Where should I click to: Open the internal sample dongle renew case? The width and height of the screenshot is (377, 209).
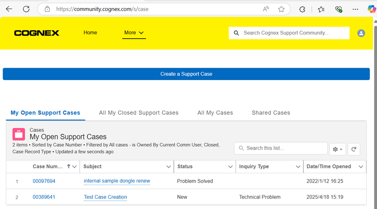coord(117,181)
